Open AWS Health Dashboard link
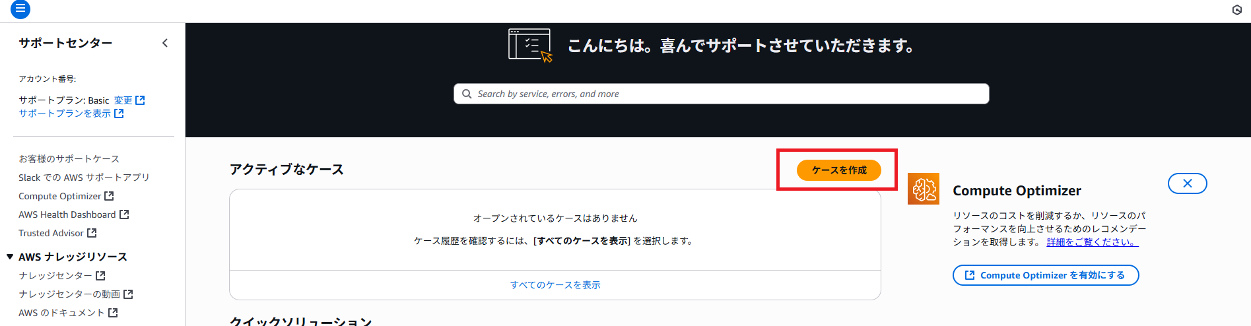Viewport: 1251px width, 326px height. 67,214
